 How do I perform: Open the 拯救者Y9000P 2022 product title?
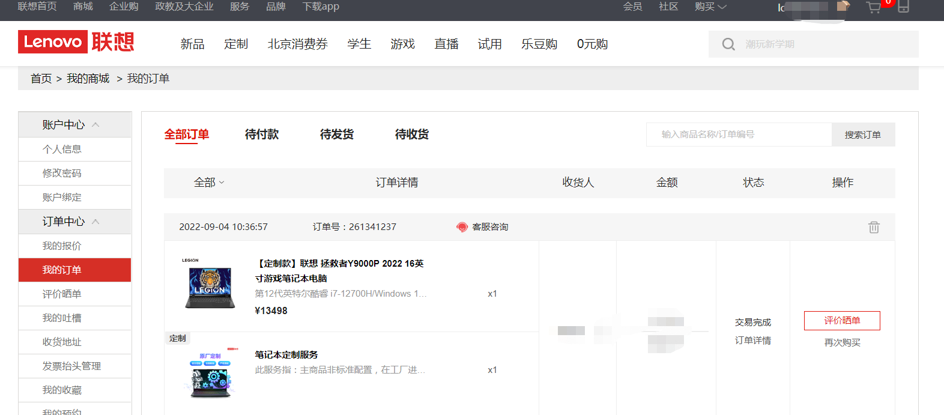(x=339, y=271)
